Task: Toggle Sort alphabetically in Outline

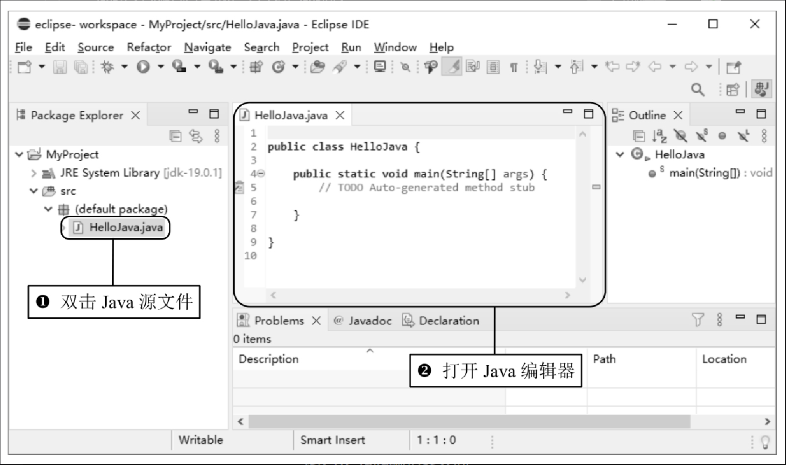Action: click(659, 136)
